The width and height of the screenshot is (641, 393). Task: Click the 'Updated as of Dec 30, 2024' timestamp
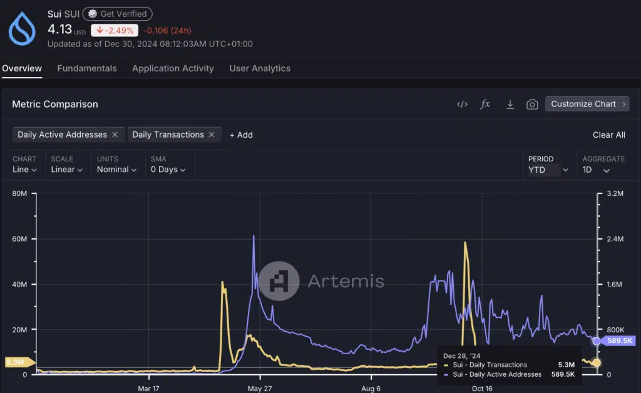point(150,44)
